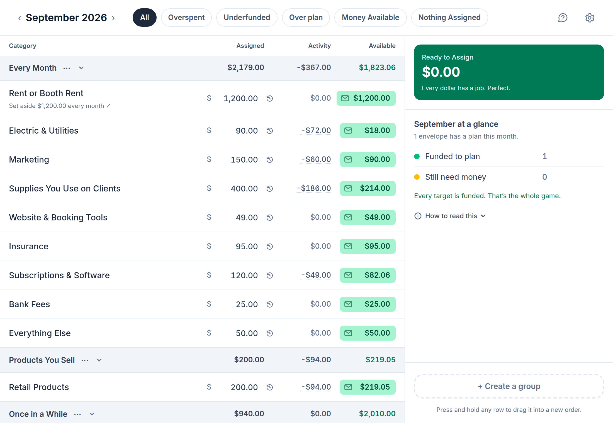Viewport: 613px width, 423px height.
Task: Select the Insurance category name
Action: [x=28, y=246]
